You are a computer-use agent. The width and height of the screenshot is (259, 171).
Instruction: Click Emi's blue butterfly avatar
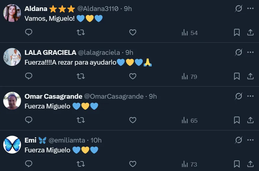[12, 145]
